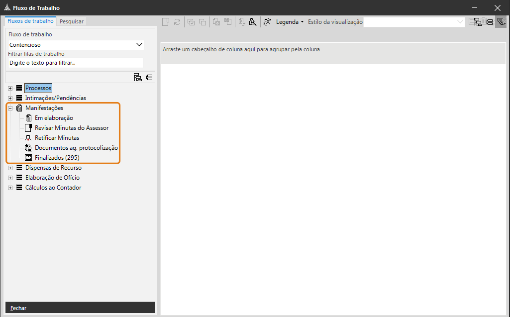Switch to the Pesquisar tab
The width and height of the screenshot is (510, 317).
pyautogui.click(x=72, y=21)
